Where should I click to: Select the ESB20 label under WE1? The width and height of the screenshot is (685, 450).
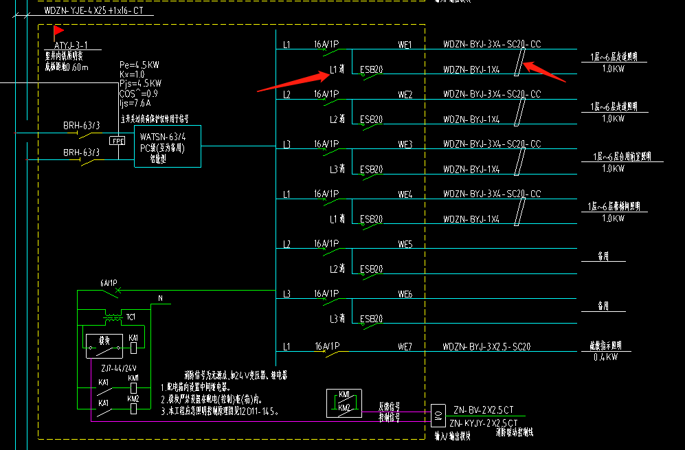coord(371,69)
